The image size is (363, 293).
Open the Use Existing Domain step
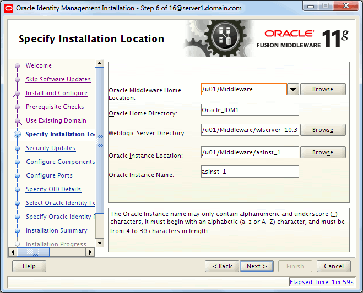click(56, 120)
